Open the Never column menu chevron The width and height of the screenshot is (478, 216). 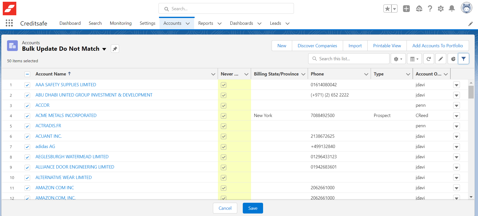pyautogui.click(x=246, y=74)
